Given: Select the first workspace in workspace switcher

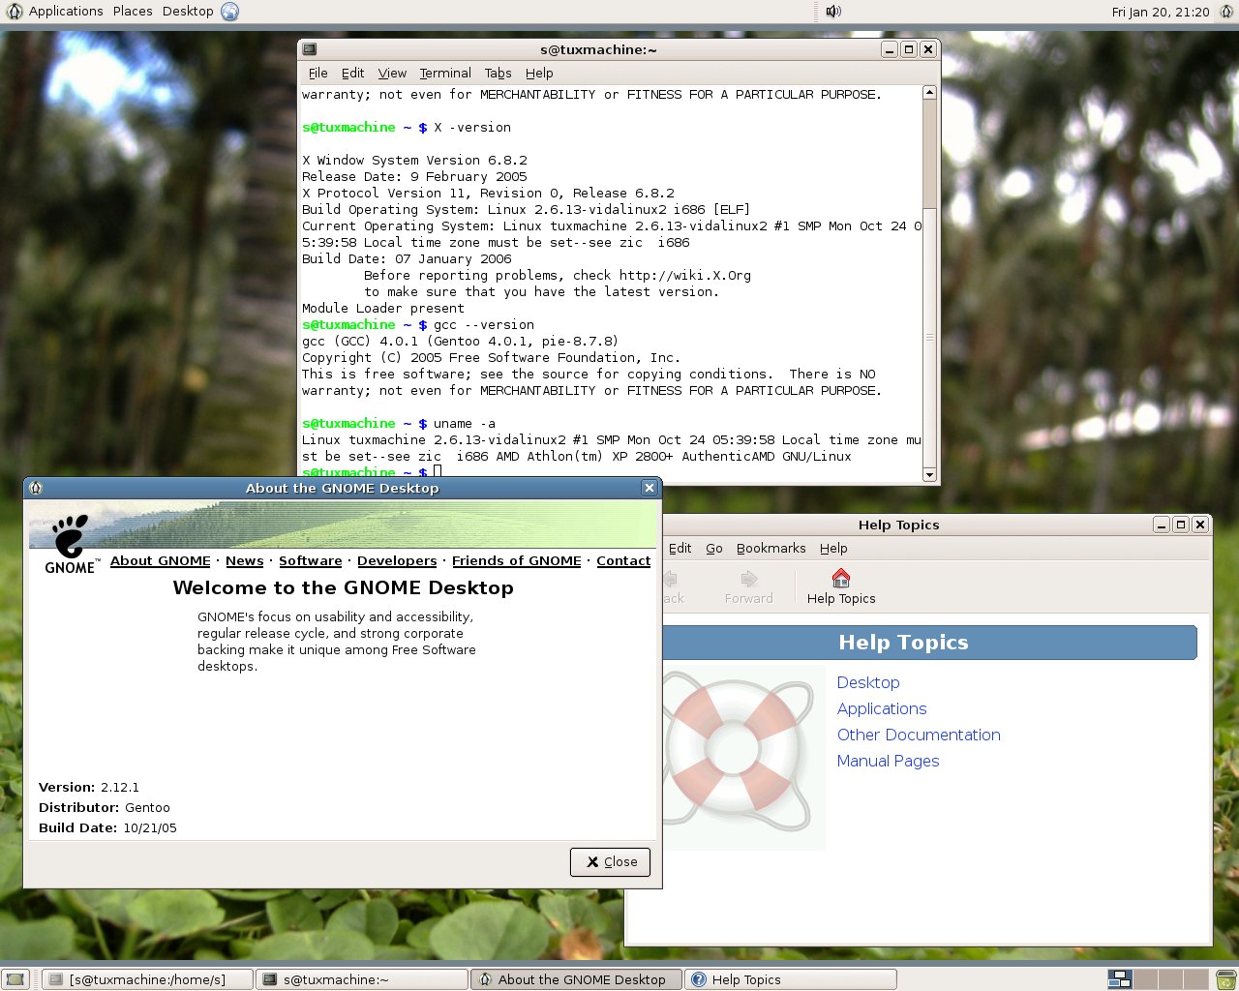Looking at the screenshot, I should [x=1120, y=979].
